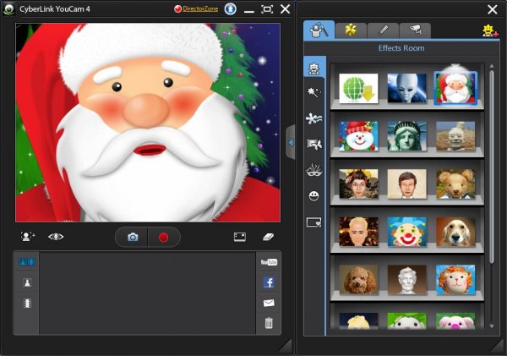Viewport: 507px width, 356px height.
Task: Choose the alien avatar
Action: (x=406, y=88)
